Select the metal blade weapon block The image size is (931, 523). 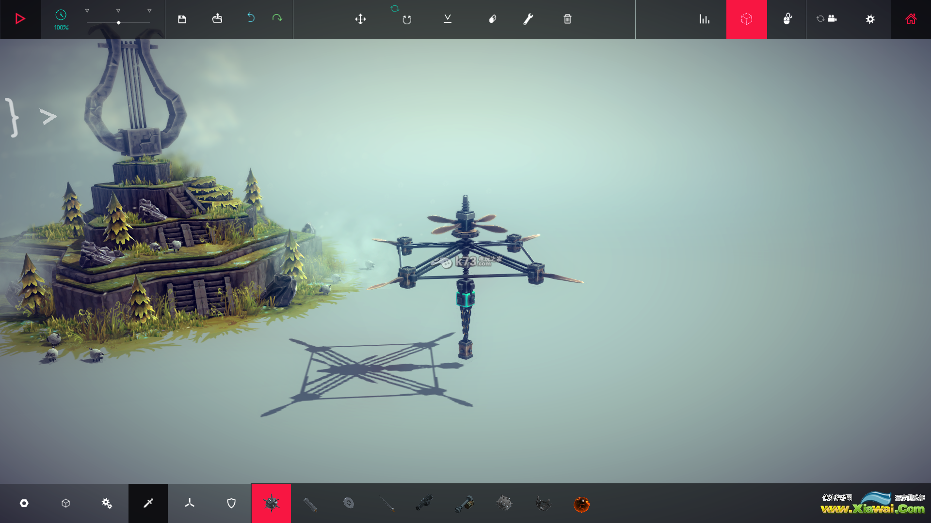310,504
